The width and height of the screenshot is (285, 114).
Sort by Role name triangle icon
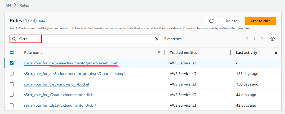[x=159, y=53]
